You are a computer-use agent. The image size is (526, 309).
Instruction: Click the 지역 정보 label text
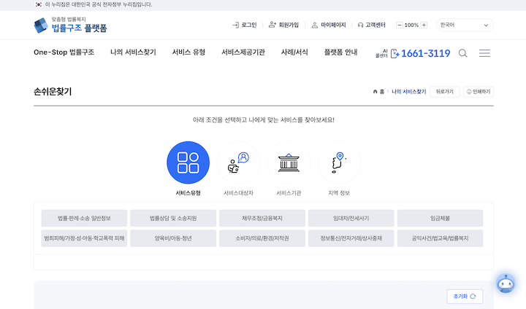(339, 193)
